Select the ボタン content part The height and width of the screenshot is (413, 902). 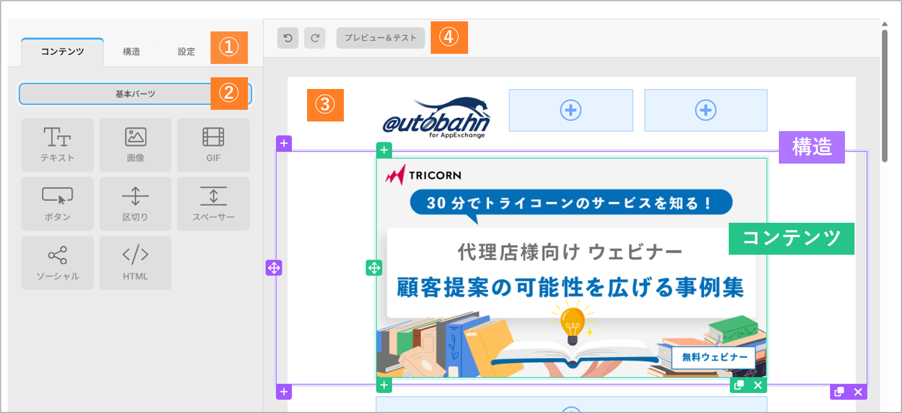click(x=58, y=204)
